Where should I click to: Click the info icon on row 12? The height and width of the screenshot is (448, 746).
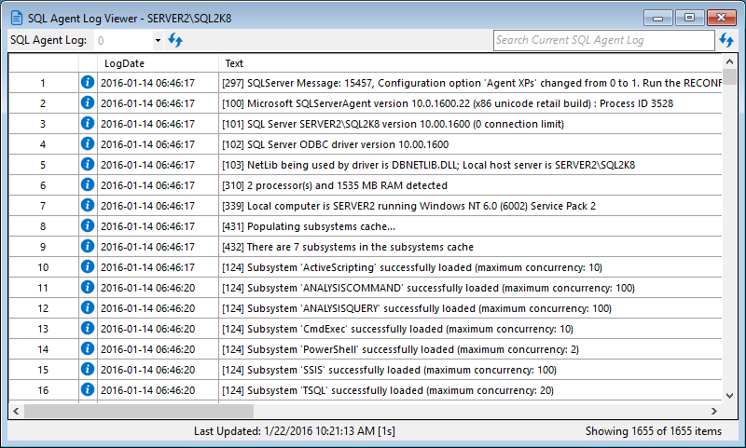pyautogui.click(x=88, y=307)
